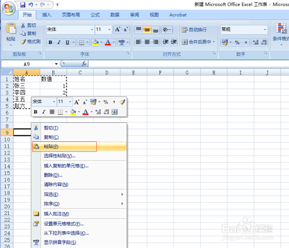
Task: Expand the Name Box dropdown arrow
Action: tap(56, 64)
